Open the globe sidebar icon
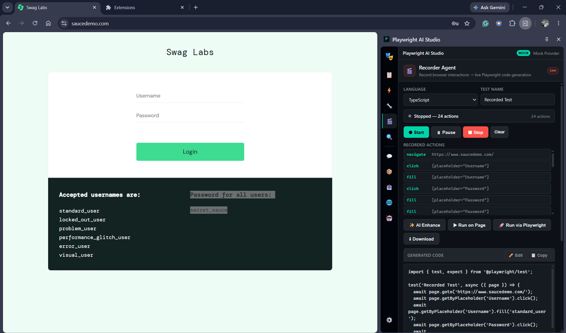This screenshot has width=566, height=333. tap(389, 203)
